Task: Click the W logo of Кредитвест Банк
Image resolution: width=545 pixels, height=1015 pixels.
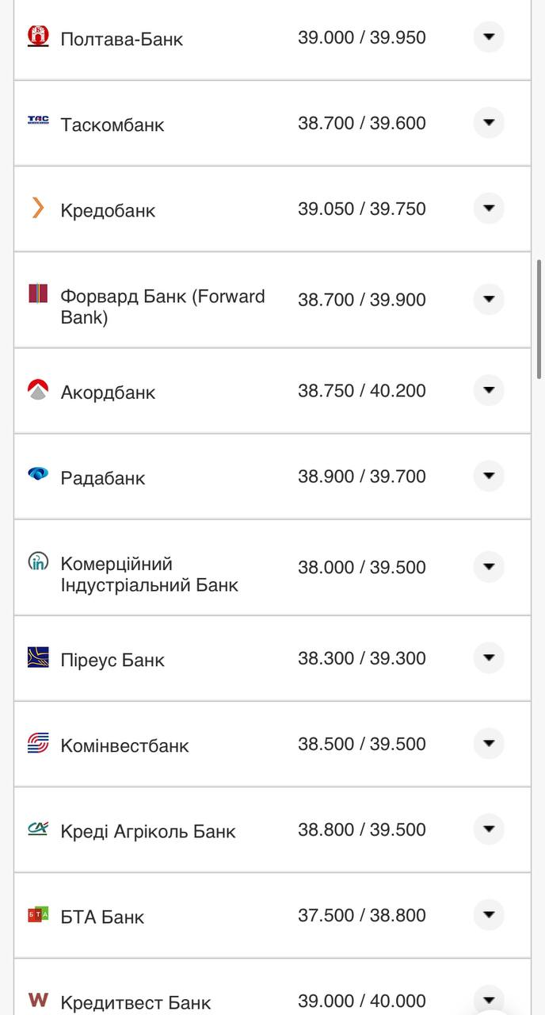Action: (x=37, y=1001)
